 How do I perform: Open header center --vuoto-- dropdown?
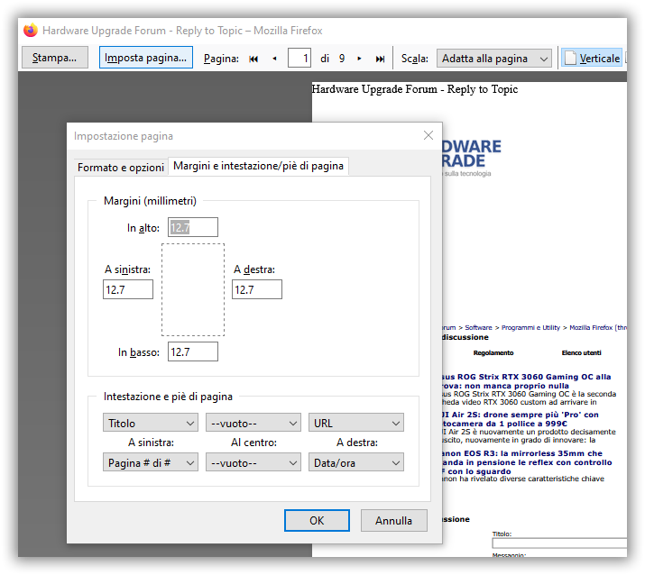[x=253, y=423]
